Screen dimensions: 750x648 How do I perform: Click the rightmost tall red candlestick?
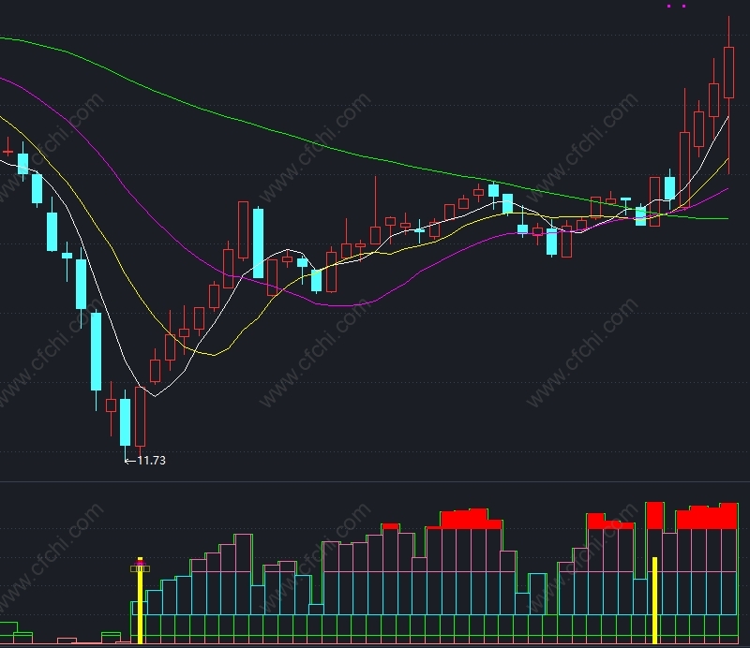point(729,96)
